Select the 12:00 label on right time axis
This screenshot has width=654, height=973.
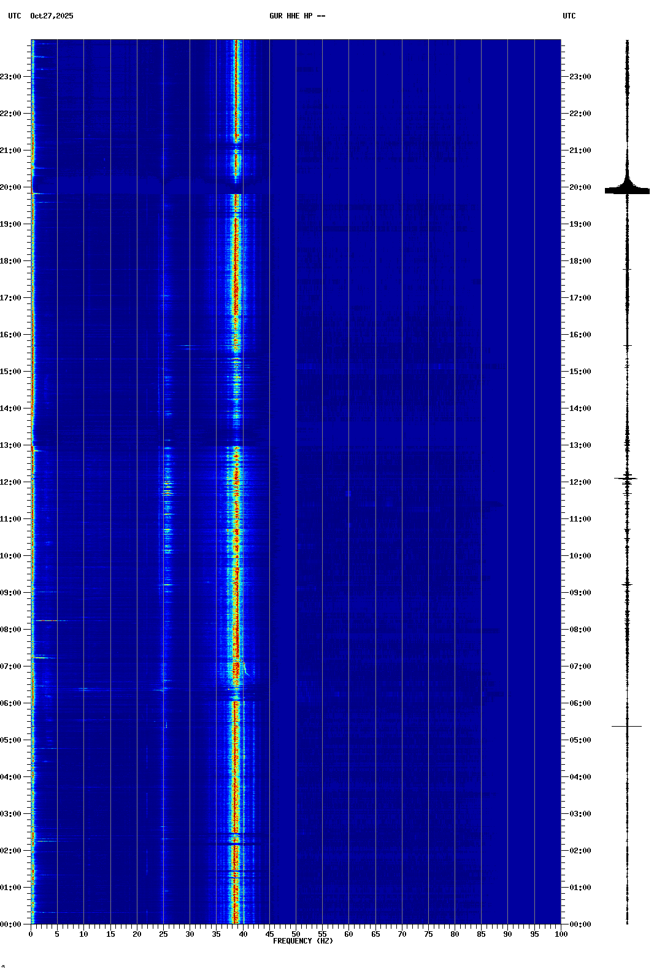click(x=580, y=482)
